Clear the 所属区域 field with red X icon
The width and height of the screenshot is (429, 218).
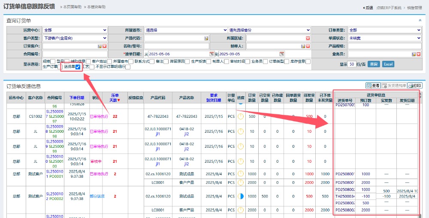tap(308, 38)
